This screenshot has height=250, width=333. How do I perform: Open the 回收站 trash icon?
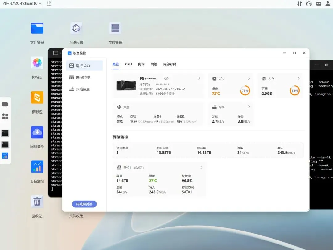[37, 202]
